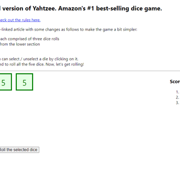This screenshot has height=175, width=180.
Task: Click the linked article changes paragraph
Action: tap(69, 30)
